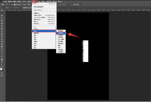Image resolution: width=151 pixels, height=102 pixels.
Task: Expand the 锐化 submenu
Action: [x=44, y=37]
